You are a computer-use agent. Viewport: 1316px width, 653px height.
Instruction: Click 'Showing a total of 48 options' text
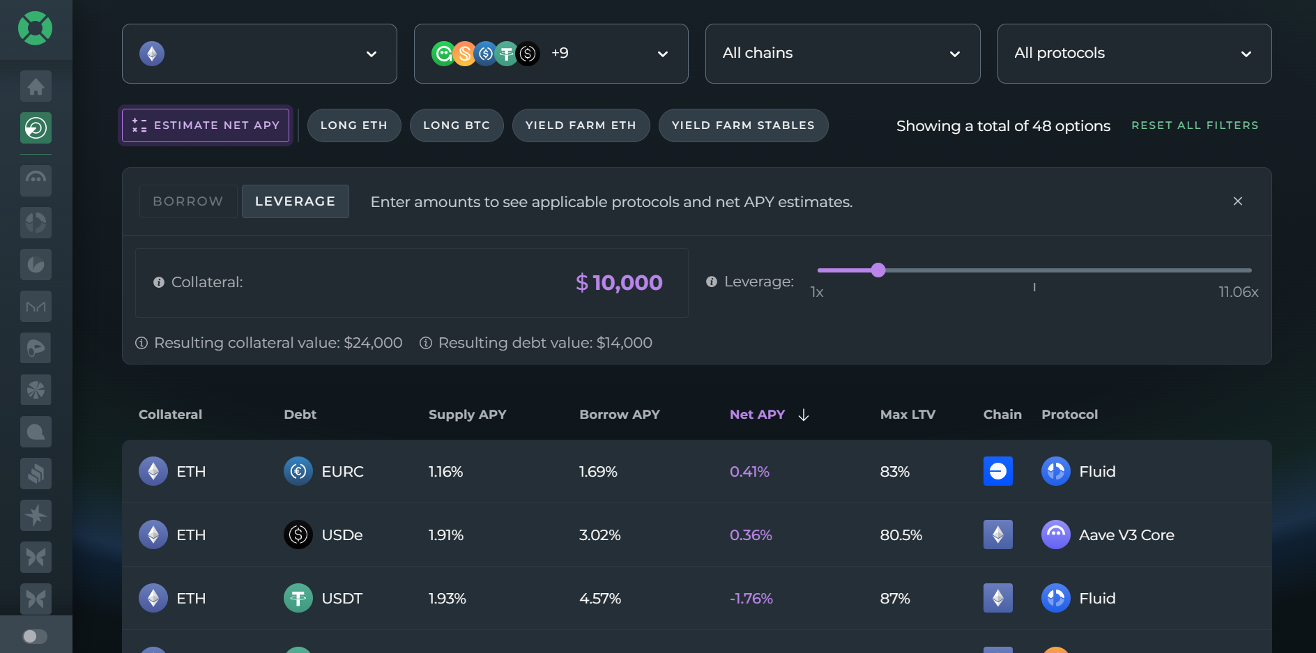[1003, 126]
